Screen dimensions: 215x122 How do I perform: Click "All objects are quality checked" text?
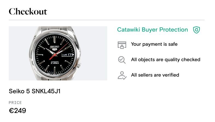pos(165,59)
